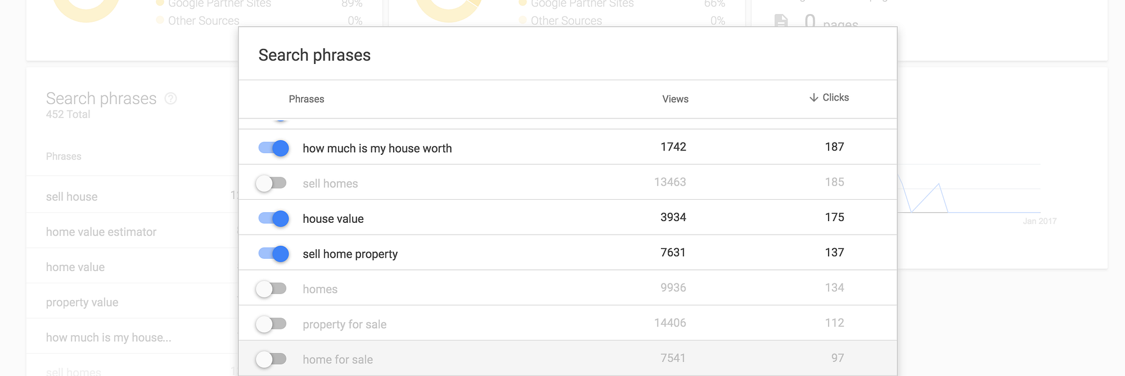This screenshot has height=376, width=1125.
Task: Disable the 'how much is my house worth' toggle
Action: click(x=273, y=148)
